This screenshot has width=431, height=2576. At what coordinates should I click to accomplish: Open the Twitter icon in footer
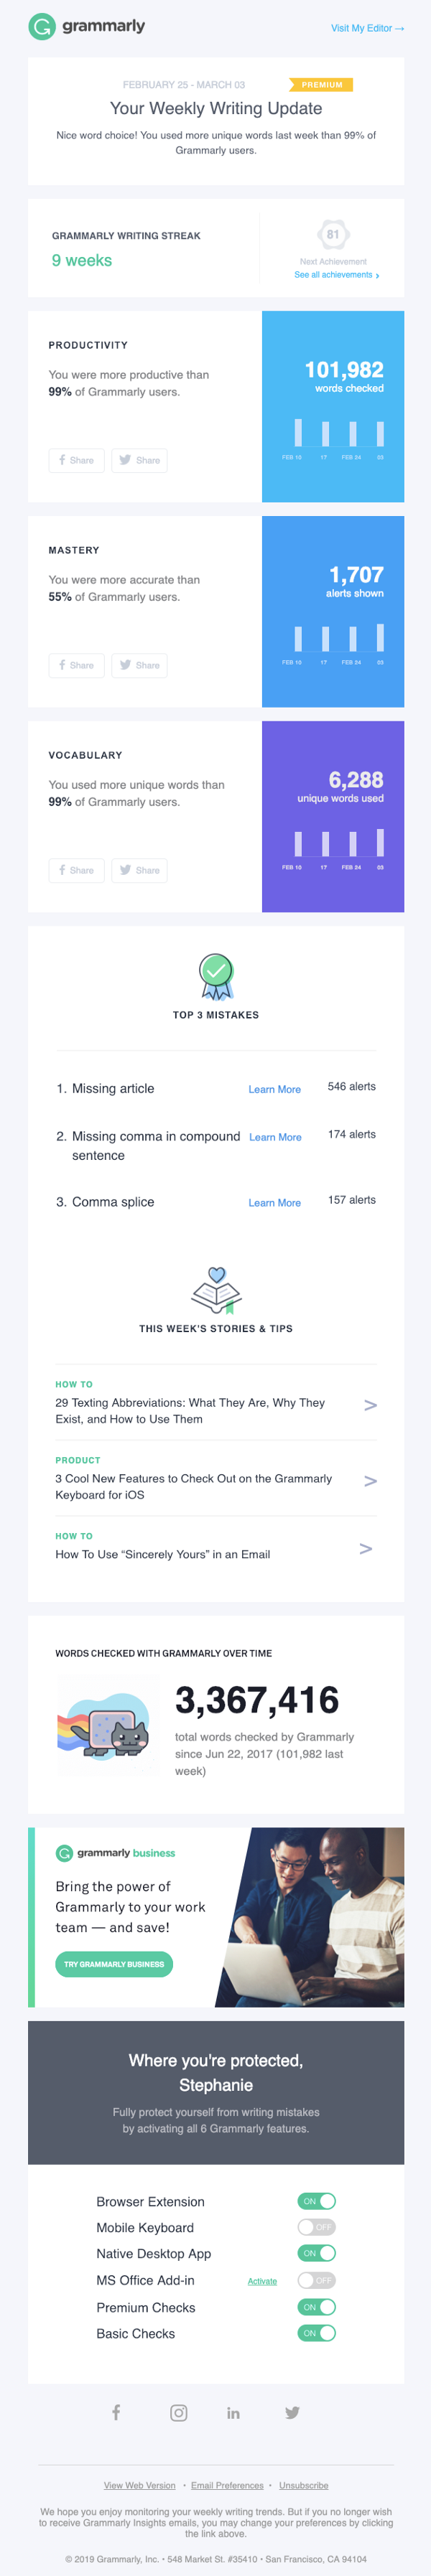click(292, 2413)
